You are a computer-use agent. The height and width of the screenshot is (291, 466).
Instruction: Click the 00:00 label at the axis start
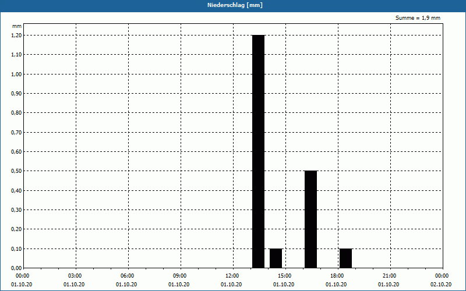tap(23, 276)
